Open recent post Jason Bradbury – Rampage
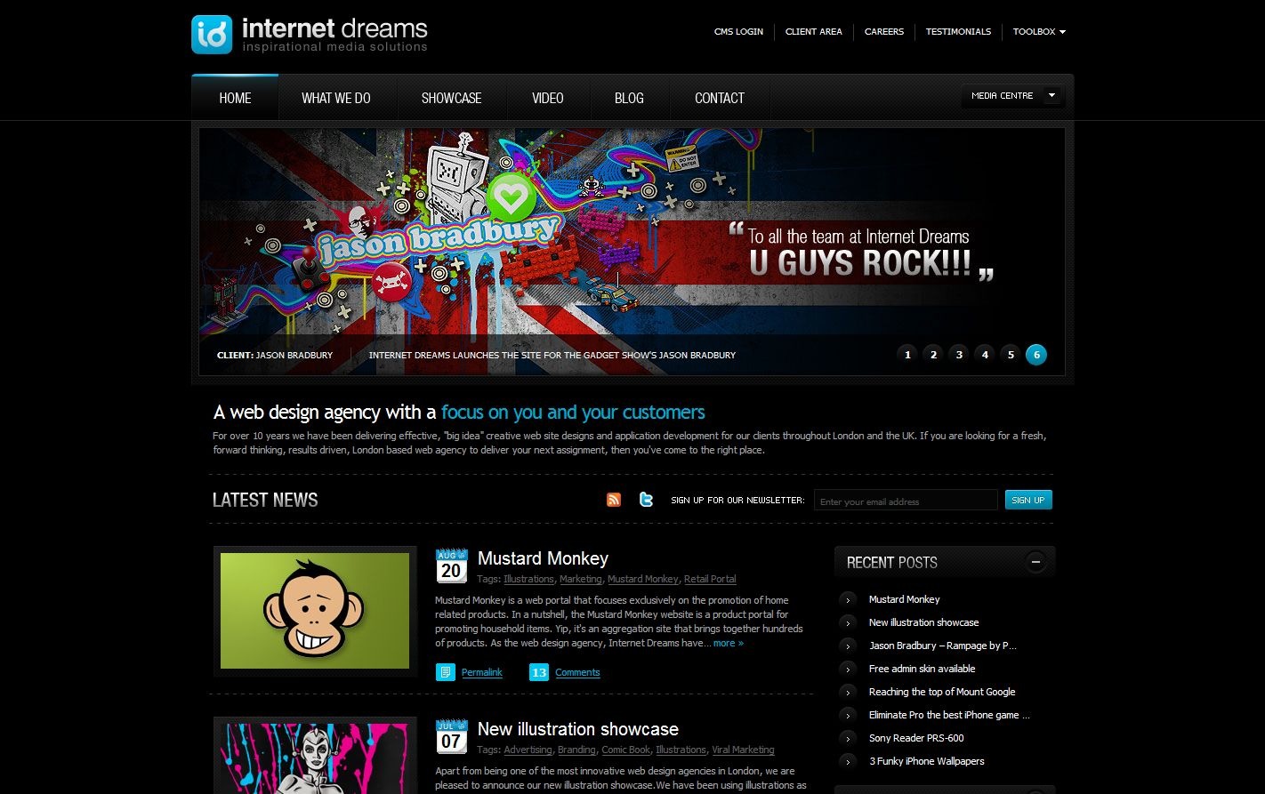This screenshot has width=1265, height=794. [943, 646]
